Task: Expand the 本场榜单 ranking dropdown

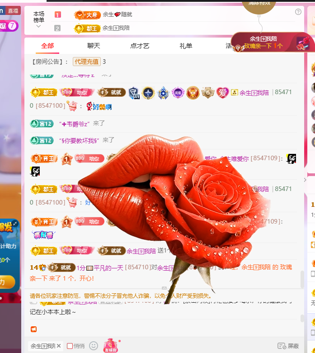Action: point(38,26)
